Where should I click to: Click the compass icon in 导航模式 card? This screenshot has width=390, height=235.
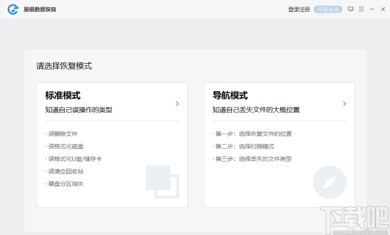329,182
